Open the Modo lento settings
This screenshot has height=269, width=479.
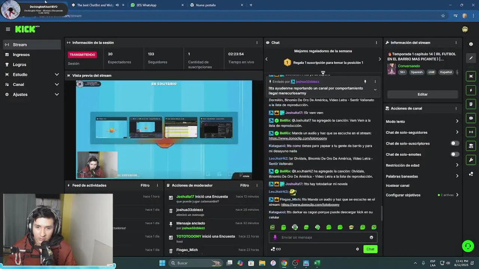(x=422, y=121)
